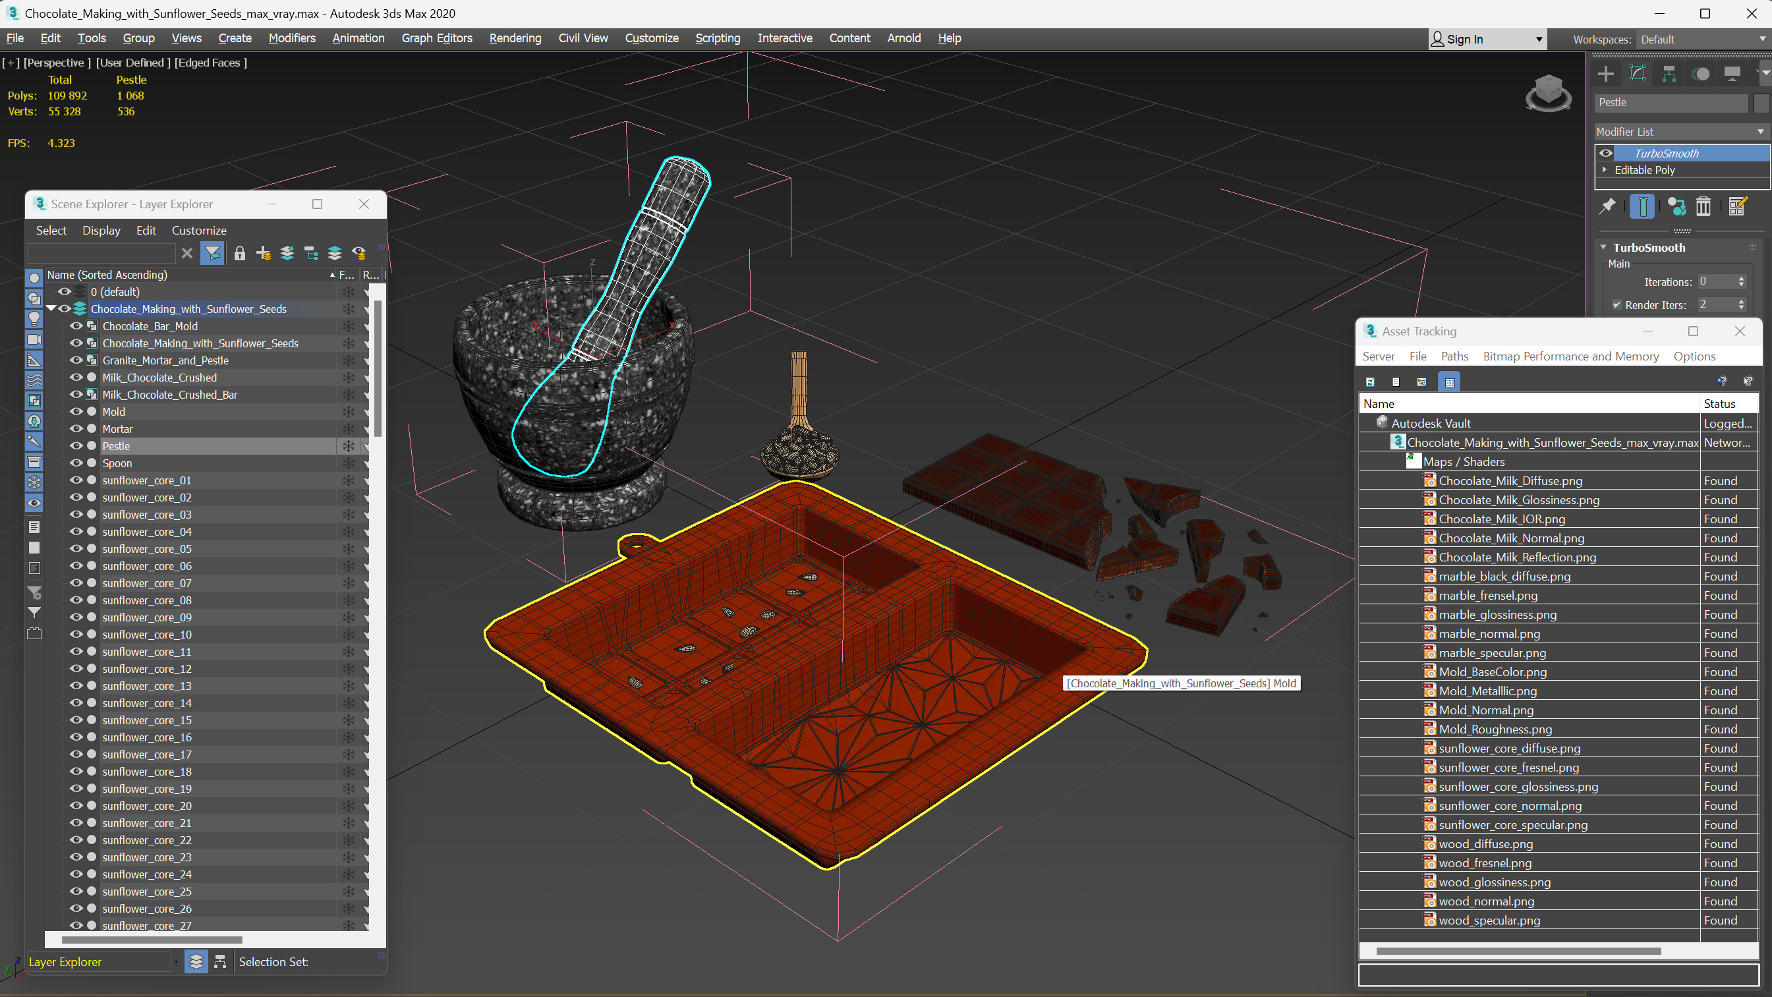This screenshot has width=1772, height=997.
Task: Open the Display panel monitor icon
Action: coord(1732,74)
